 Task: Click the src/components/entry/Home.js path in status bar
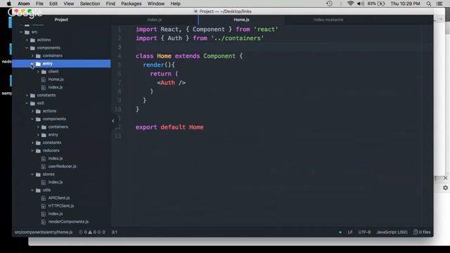44,232
